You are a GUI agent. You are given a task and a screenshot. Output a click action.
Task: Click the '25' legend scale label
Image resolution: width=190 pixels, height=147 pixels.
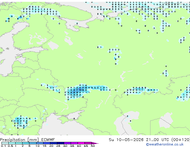point(58,146)
